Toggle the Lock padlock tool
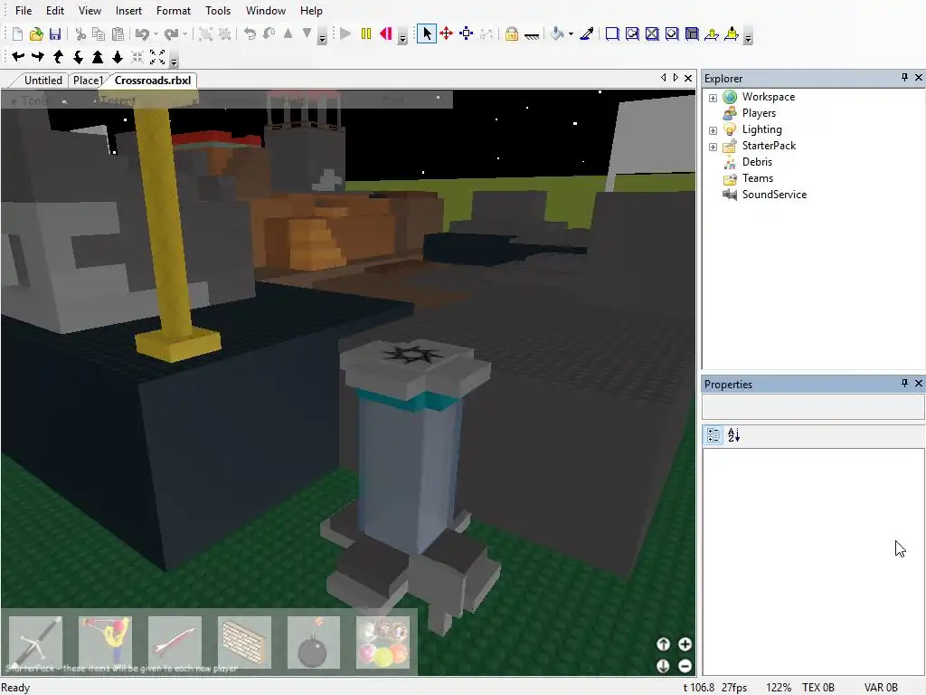The width and height of the screenshot is (926, 695). pos(512,34)
